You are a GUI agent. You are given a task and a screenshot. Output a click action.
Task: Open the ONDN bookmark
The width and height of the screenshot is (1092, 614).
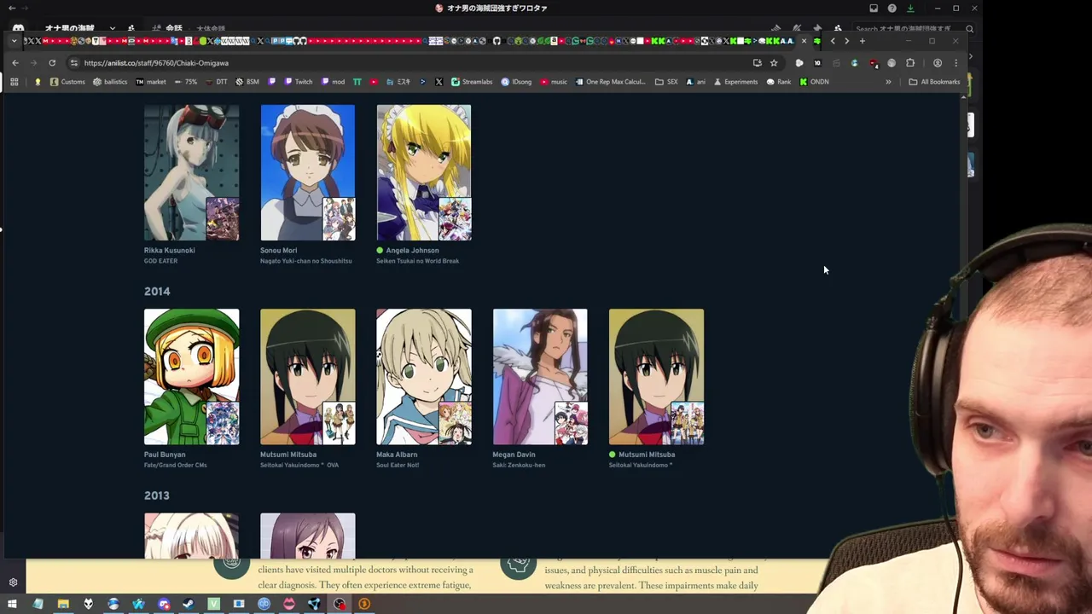coord(815,82)
